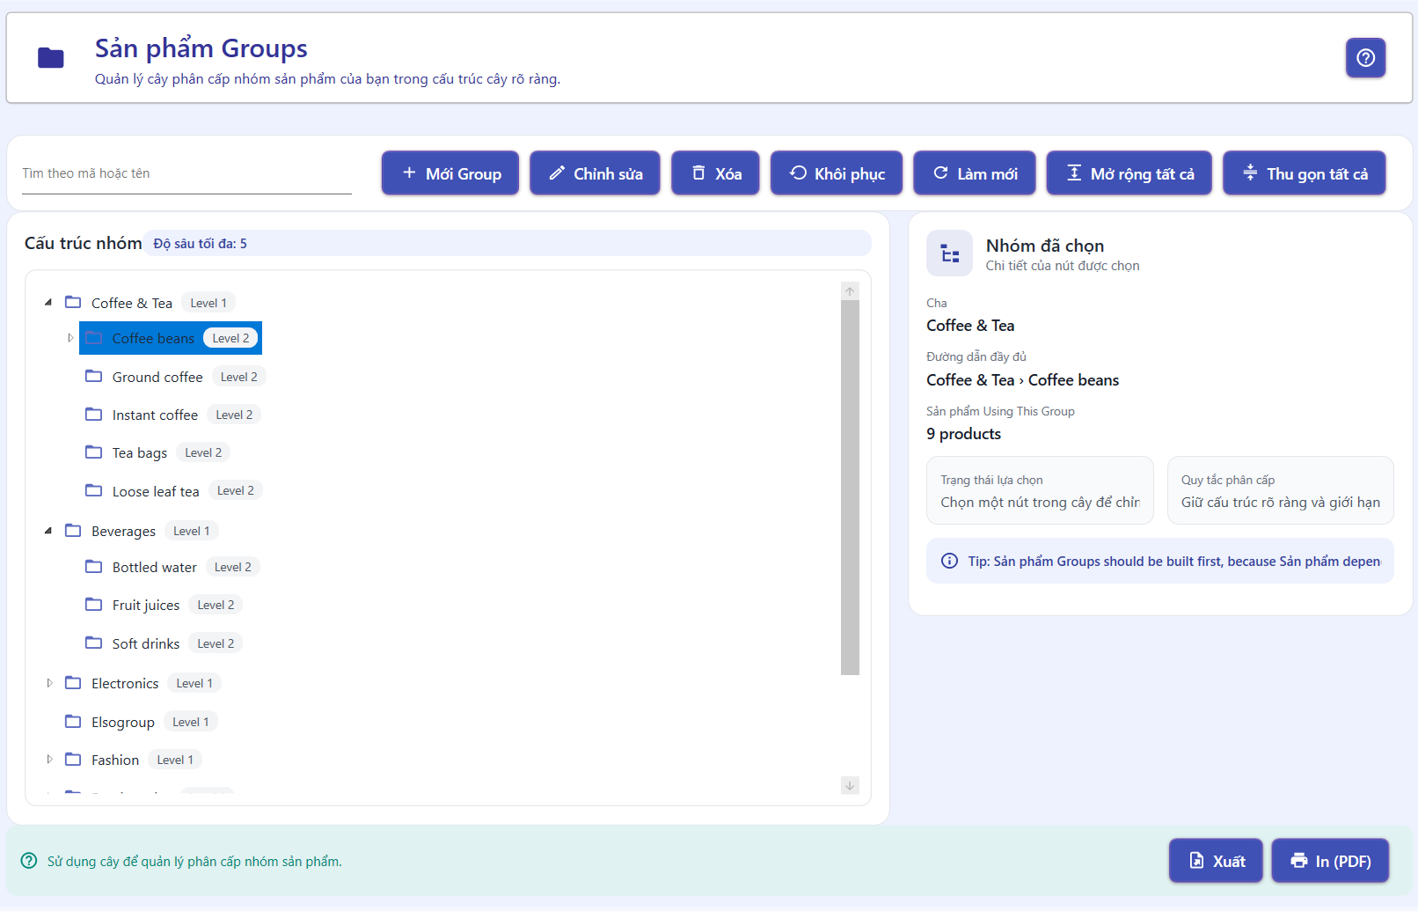Click the hierarchy icon in Nhóm đã chọn panel
1418x911 pixels.
pos(949,253)
